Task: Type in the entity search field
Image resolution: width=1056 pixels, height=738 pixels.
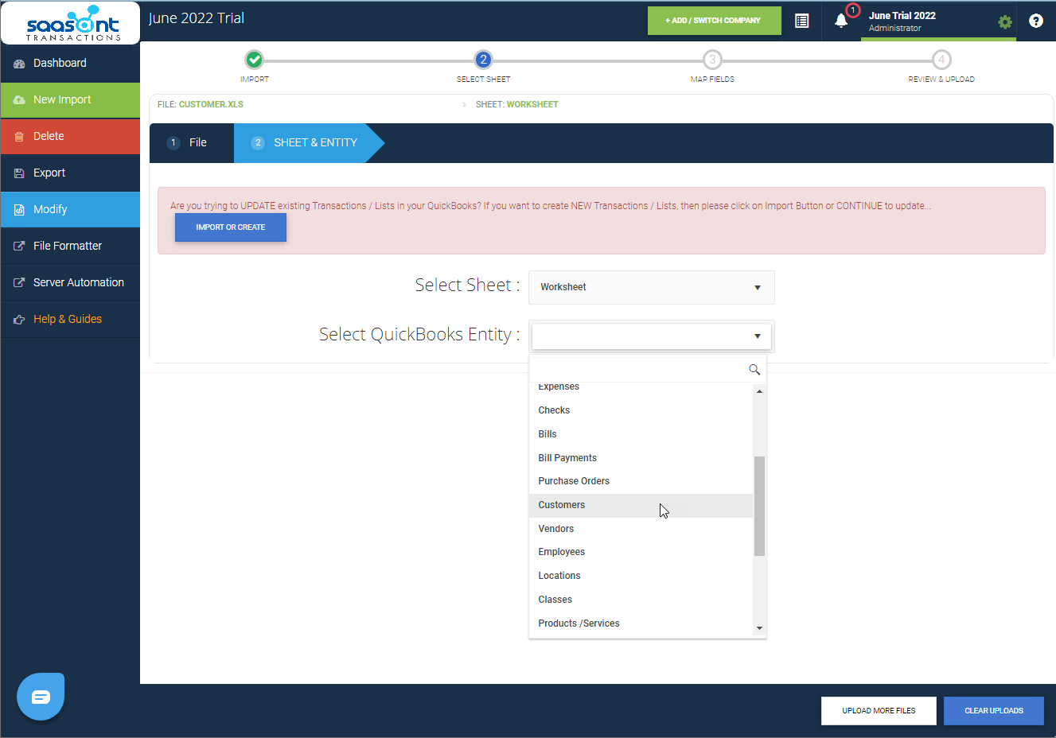Action: pos(638,370)
